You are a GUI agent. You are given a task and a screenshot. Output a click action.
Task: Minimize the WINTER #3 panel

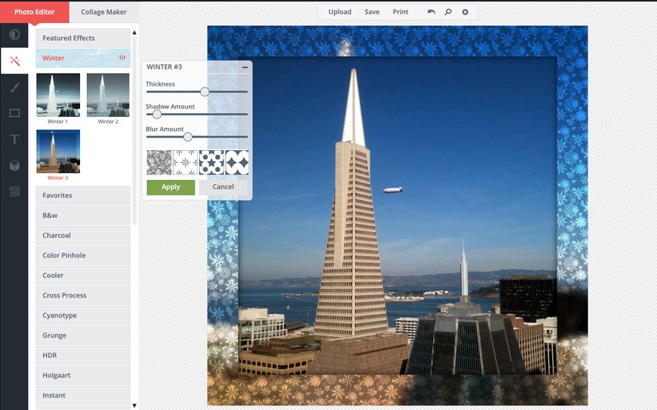pos(245,67)
